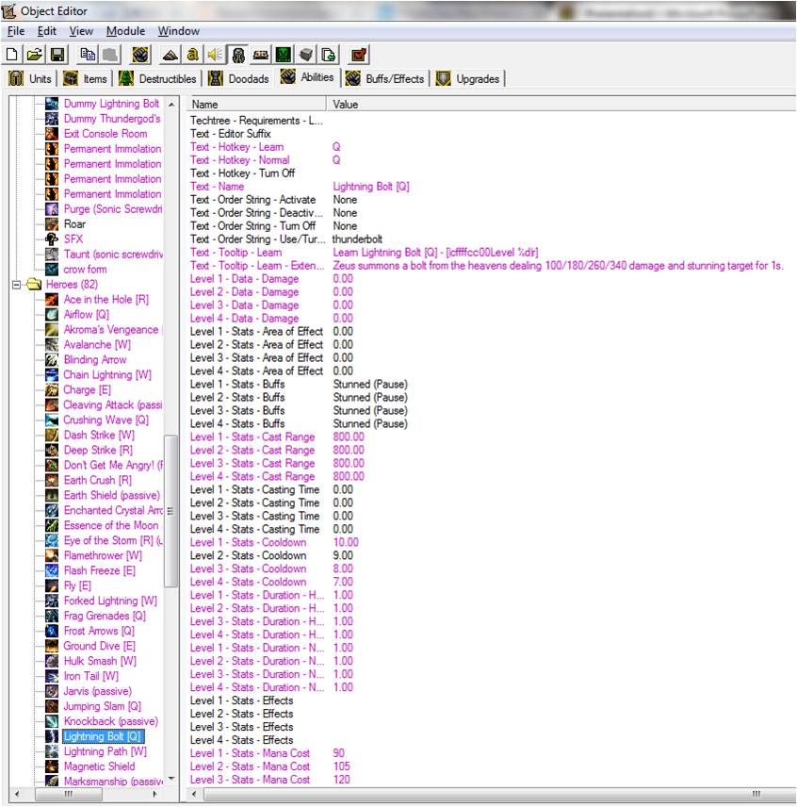Select 'Level 2 - Stats - Cooldown' row

click(x=491, y=556)
